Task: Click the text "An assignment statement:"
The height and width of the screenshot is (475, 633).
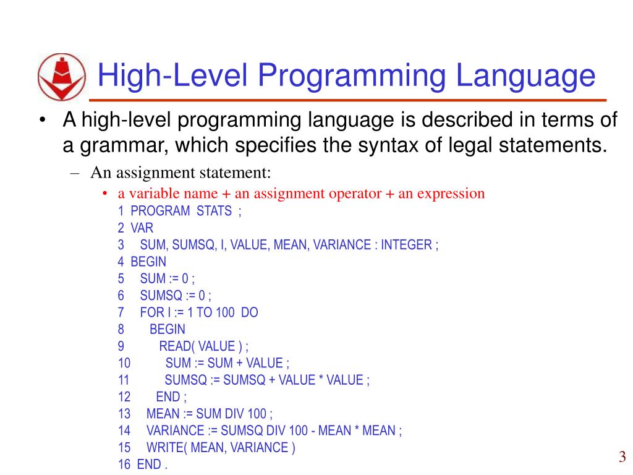Action: [x=181, y=173]
